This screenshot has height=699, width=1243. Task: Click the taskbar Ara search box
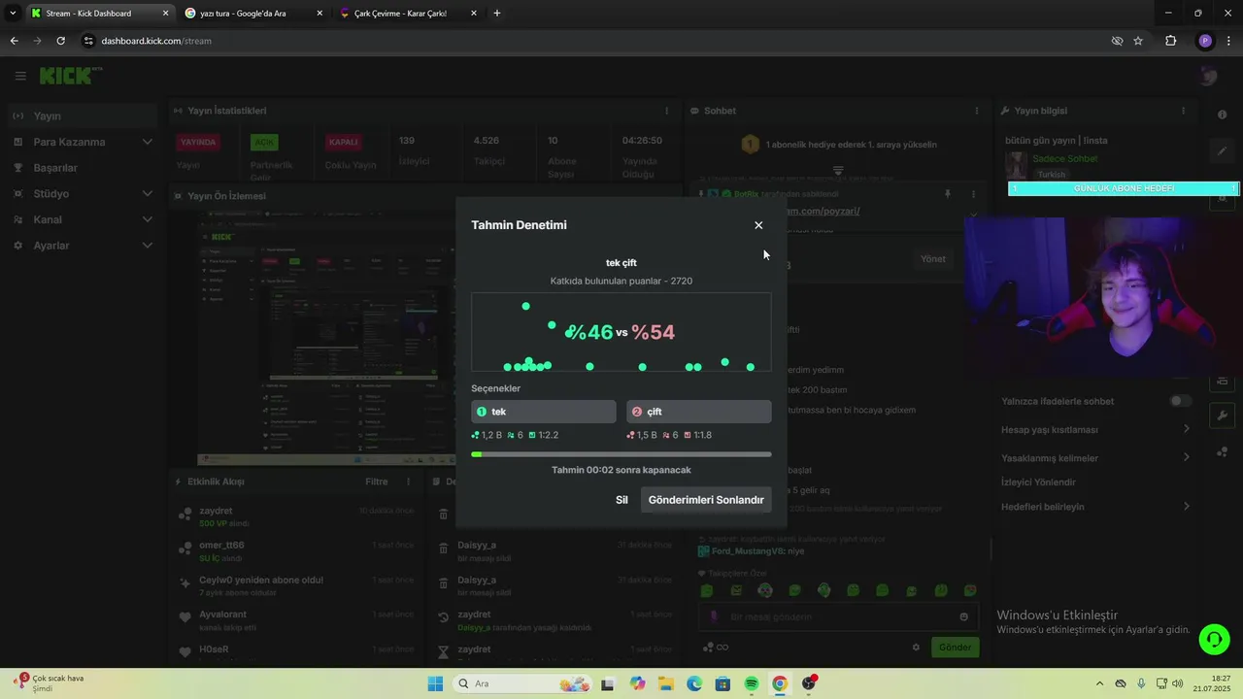[x=523, y=683]
